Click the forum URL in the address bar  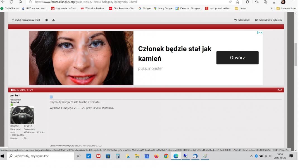coord(86,2)
